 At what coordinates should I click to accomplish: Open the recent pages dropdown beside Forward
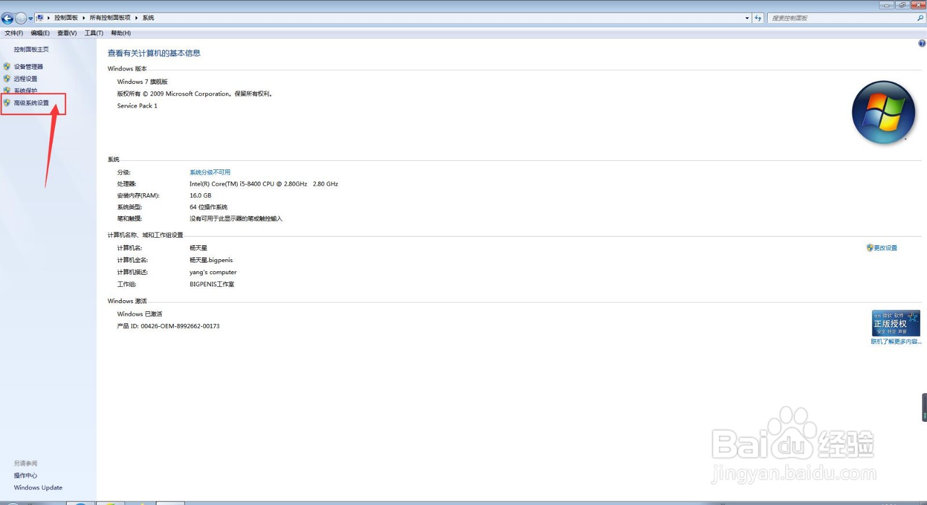(x=31, y=19)
